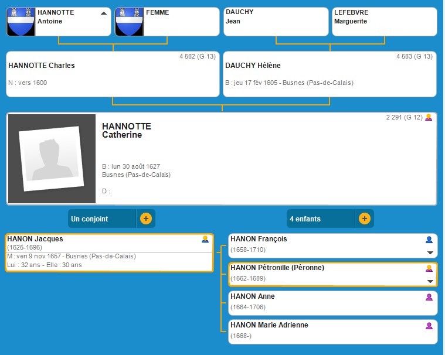Expand ancestors arrow on HANNOTTE Antoine card
This screenshot has height=355, width=445.
(104, 12)
